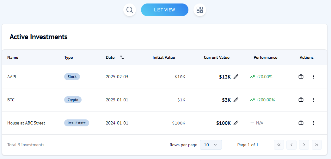Click the Stock type badge

click(x=72, y=77)
